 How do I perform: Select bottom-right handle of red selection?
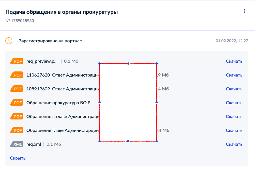[157, 141]
